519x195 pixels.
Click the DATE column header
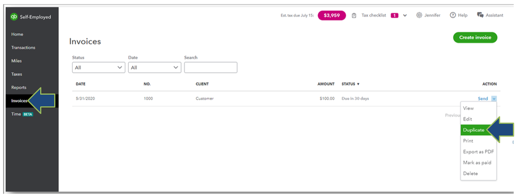pos(81,84)
